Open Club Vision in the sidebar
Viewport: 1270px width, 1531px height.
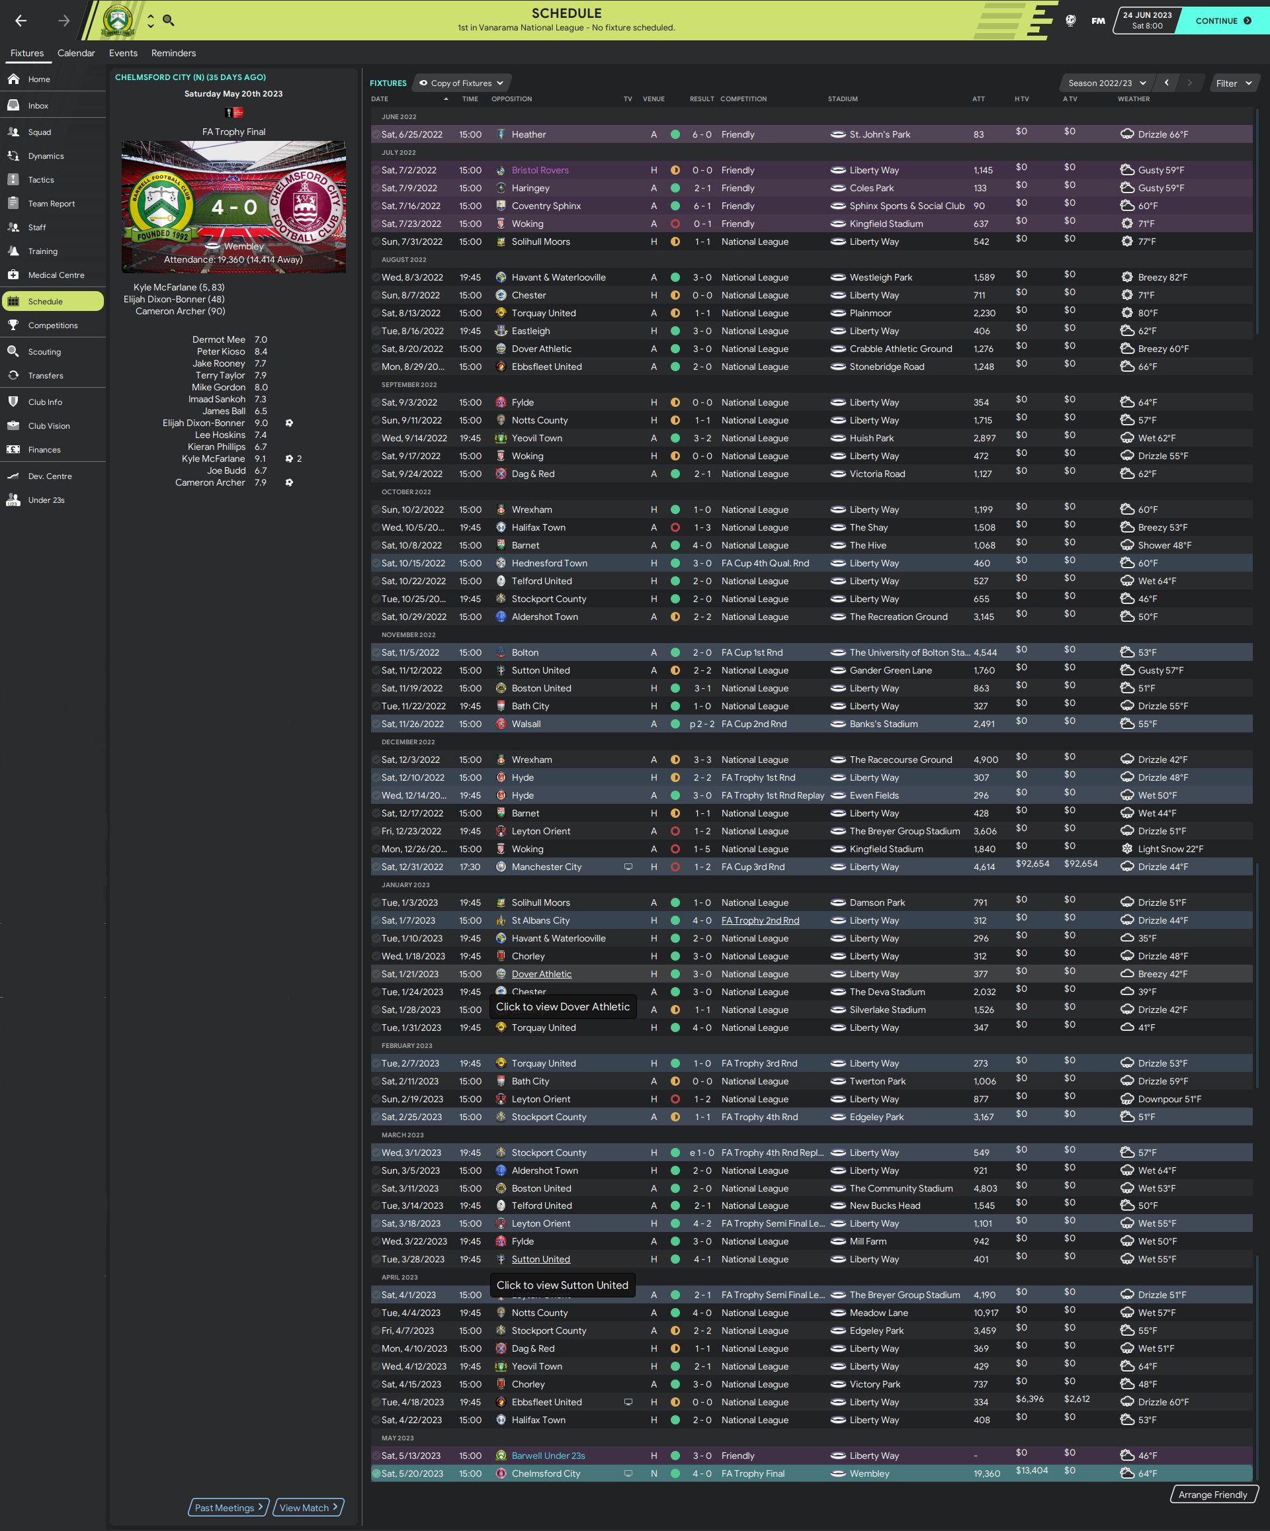click(x=52, y=426)
